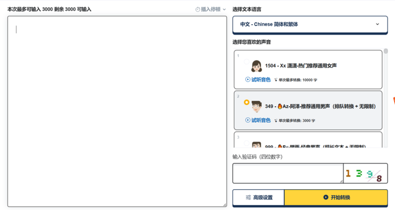Select the 1504 - Xx 潇潇 voice radio button
This screenshot has width=395, height=210.
pos(246,62)
